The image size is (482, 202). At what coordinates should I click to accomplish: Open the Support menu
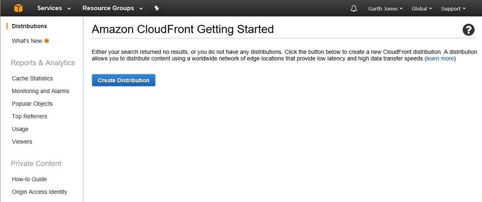click(453, 8)
